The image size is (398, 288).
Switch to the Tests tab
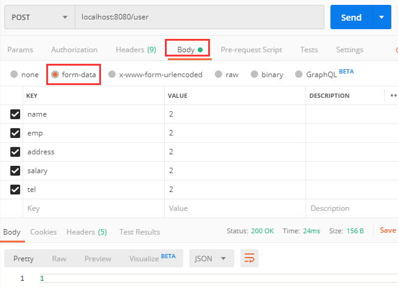pyautogui.click(x=309, y=50)
